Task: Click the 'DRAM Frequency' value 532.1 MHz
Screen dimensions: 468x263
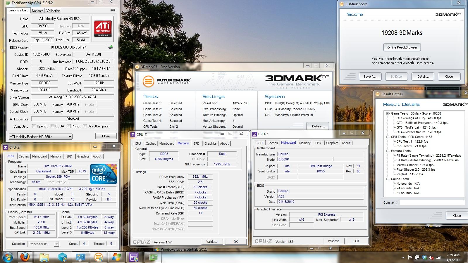Action: pos(200,177)
